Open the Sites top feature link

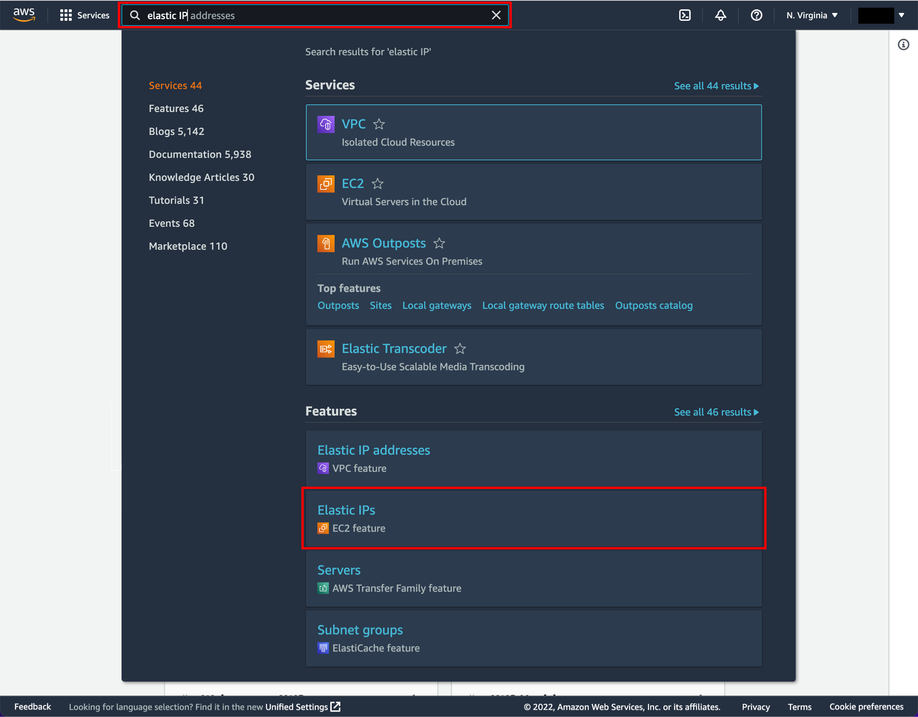[381, 305]
